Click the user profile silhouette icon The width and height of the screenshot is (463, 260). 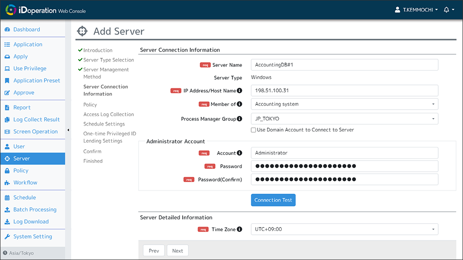398,10
